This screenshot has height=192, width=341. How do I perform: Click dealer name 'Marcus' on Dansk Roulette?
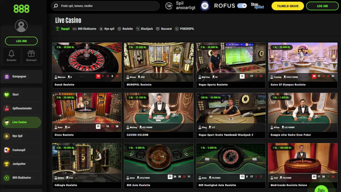click(61, 77)
